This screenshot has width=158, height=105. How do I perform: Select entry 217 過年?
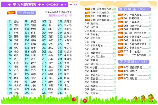48,82
